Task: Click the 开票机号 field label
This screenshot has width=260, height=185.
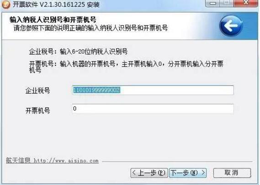Action: [x=37, y=111]
